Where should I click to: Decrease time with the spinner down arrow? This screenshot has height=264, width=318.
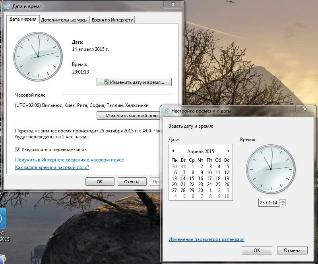(283, 204)
